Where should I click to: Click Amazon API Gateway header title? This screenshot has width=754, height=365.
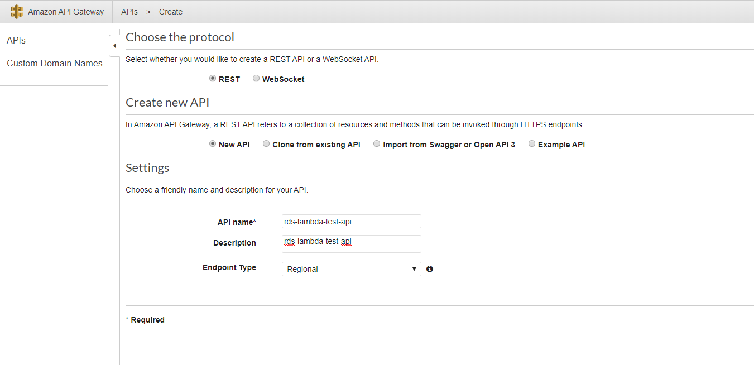66,12
